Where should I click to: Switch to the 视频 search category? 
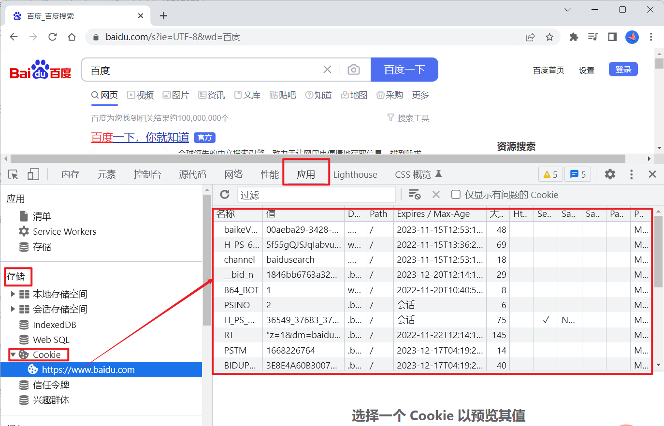(x=141, y=95)
